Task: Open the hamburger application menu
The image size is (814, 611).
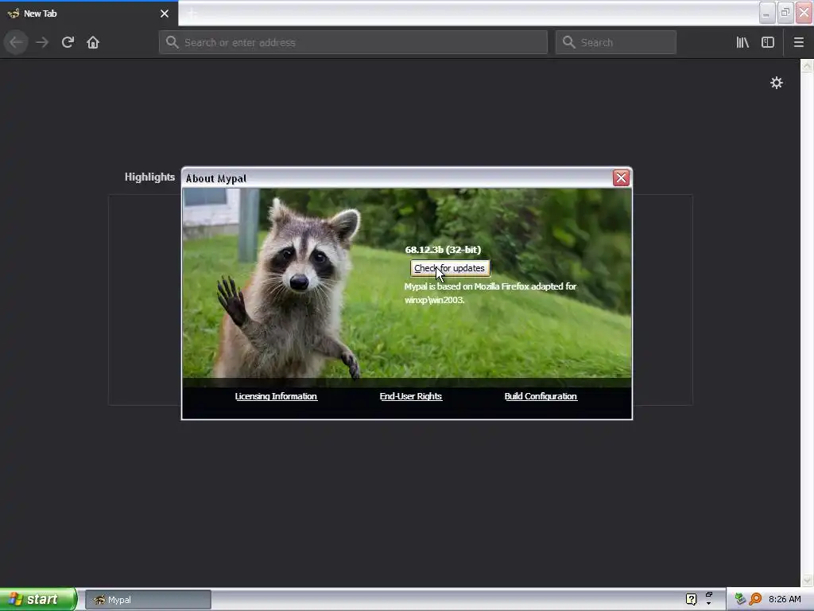Action: tap(799, 42)
